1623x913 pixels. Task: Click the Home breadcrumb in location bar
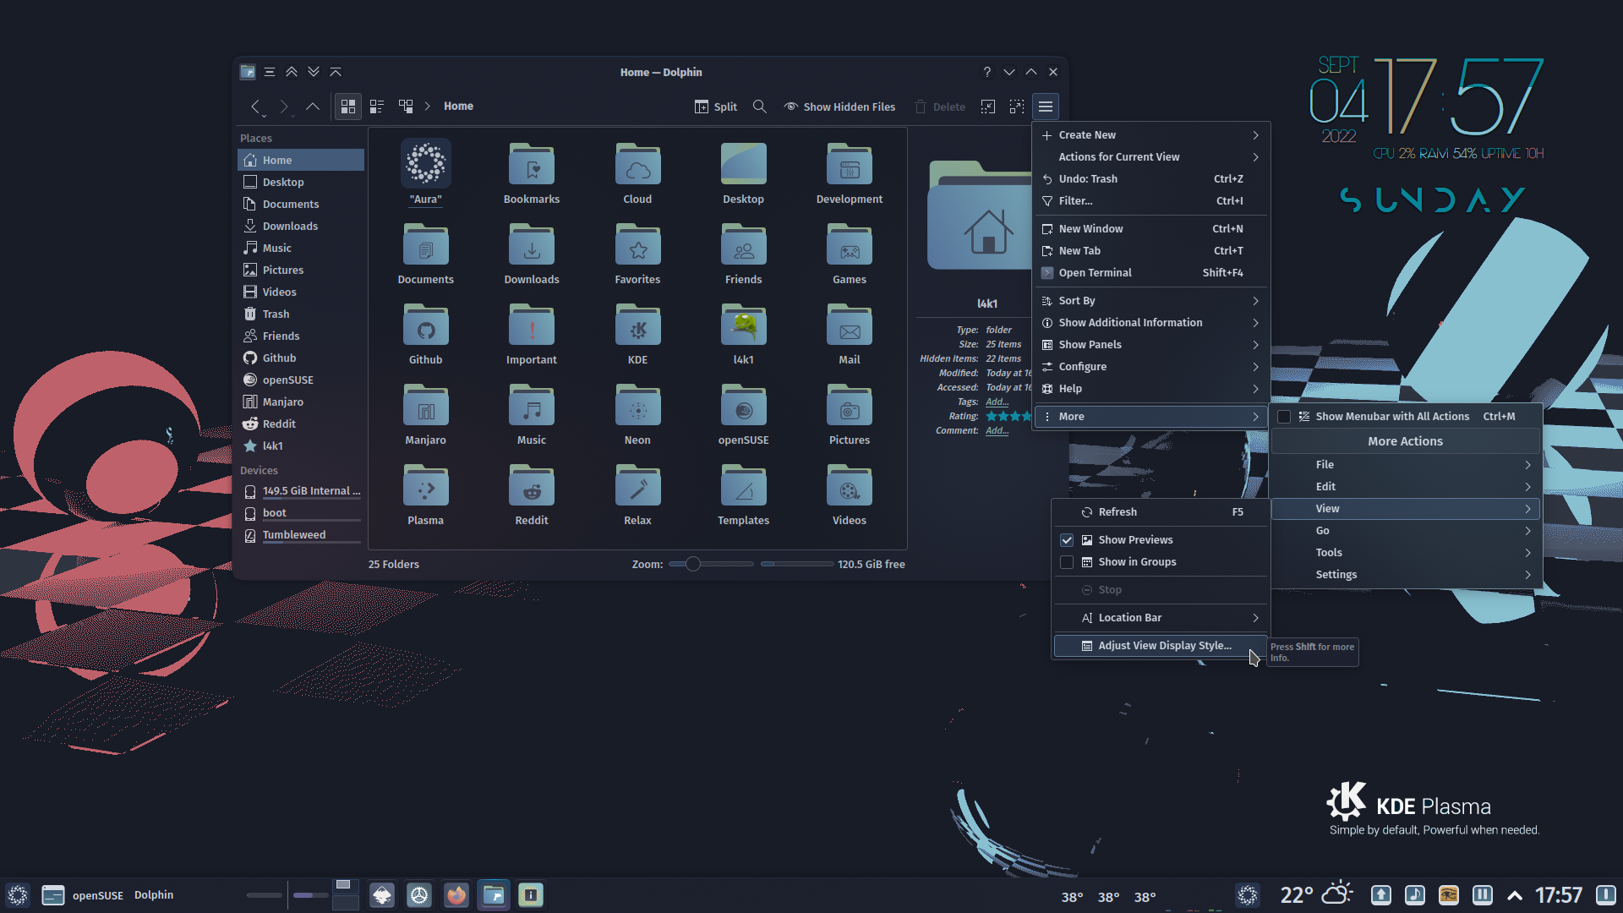click(x=458, y=107)
